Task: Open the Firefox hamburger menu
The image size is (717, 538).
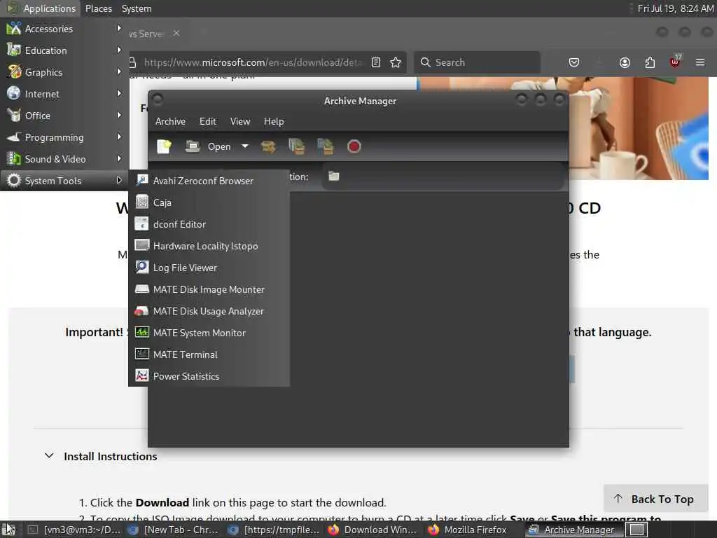Action: click(700, 62)
